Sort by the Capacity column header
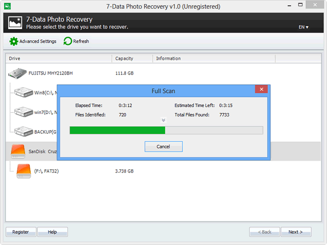The width and height of the screenshot is (327, 245). (x=132, y=59)
